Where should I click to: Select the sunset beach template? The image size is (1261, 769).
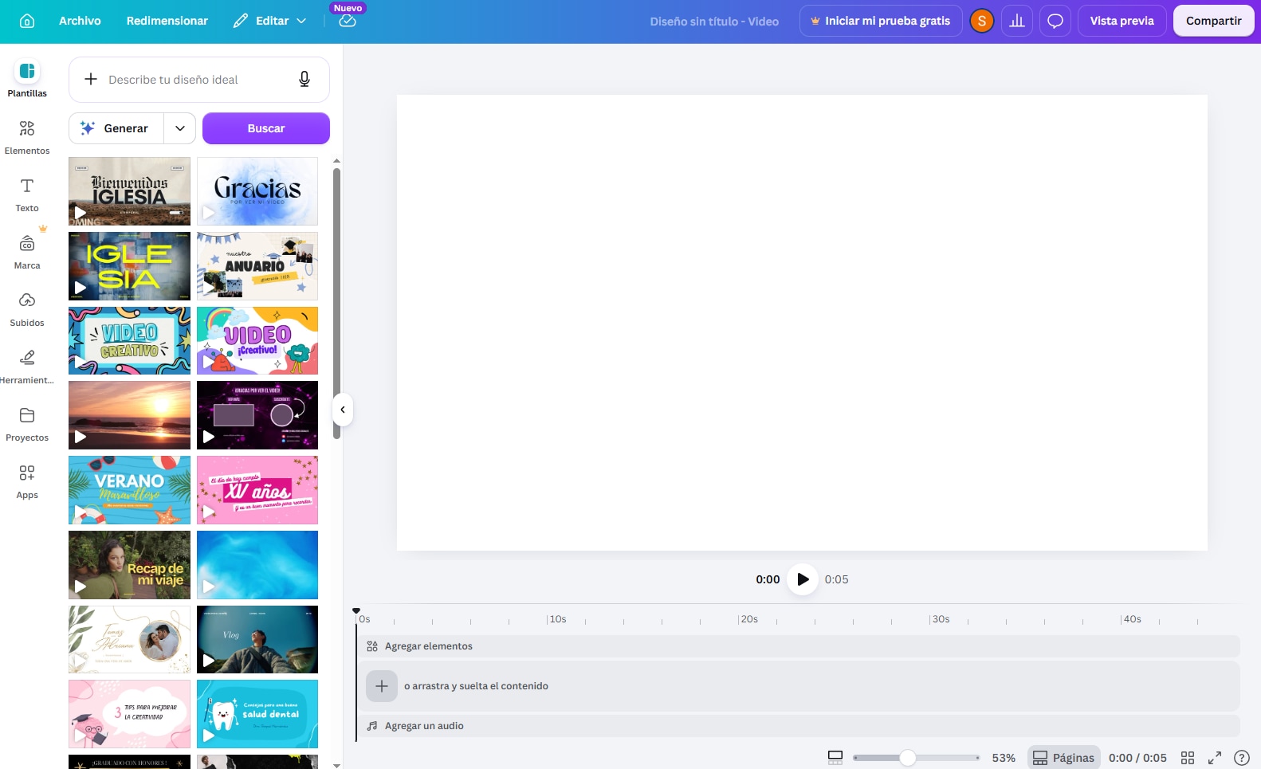click(129, 415)
